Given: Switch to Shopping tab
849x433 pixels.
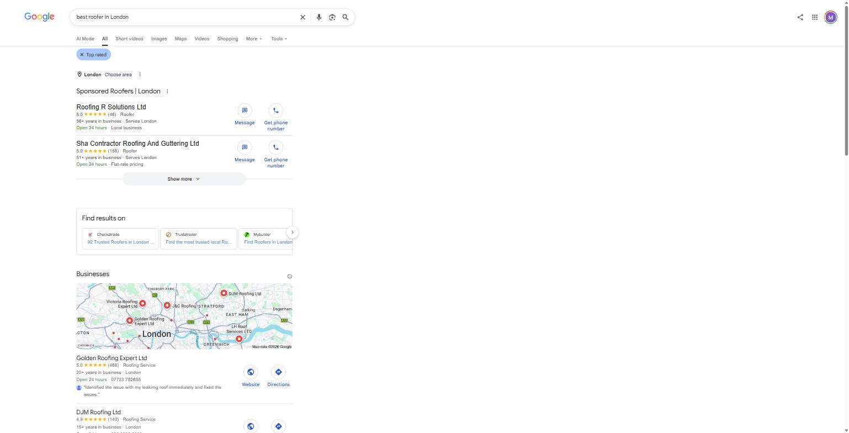Looking at the screenshot, I should (x=227, y=39).
